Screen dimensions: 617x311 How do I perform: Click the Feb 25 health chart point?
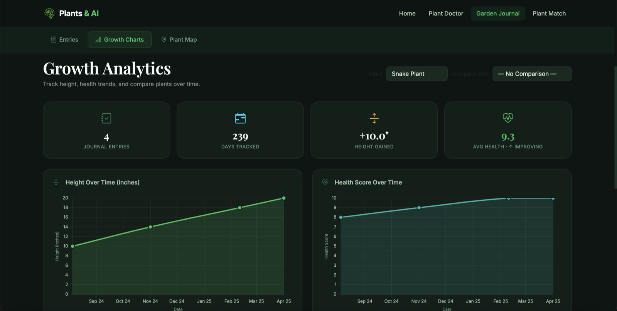509,198
